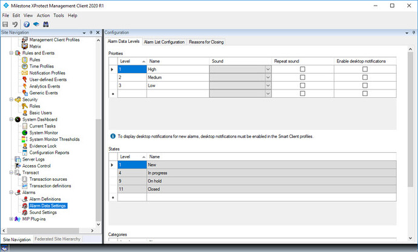Collapse the System Dashboard node
This screenshot has width=418, height=252.
point(11,120)
